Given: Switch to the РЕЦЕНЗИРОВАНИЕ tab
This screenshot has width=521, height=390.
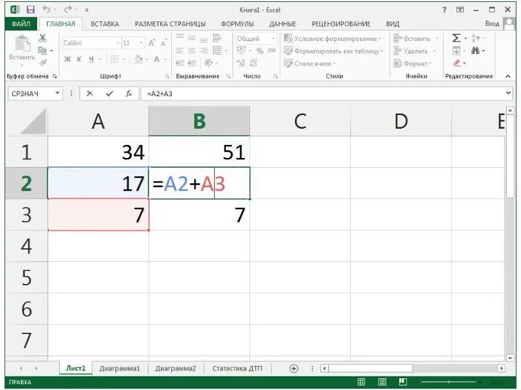Looking at the screenshot, I should (x=341, y=24).
